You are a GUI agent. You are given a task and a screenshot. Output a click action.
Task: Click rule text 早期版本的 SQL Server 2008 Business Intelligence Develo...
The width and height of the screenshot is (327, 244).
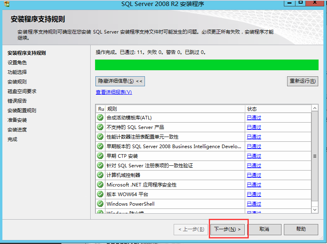click(174, 147)
